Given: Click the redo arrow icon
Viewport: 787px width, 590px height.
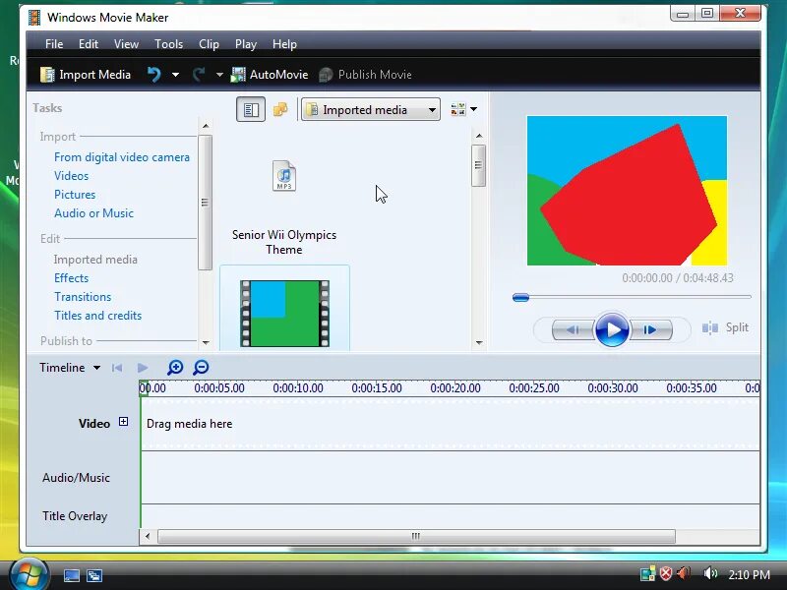Looking at the screenshot, I should tap(199, 75).
